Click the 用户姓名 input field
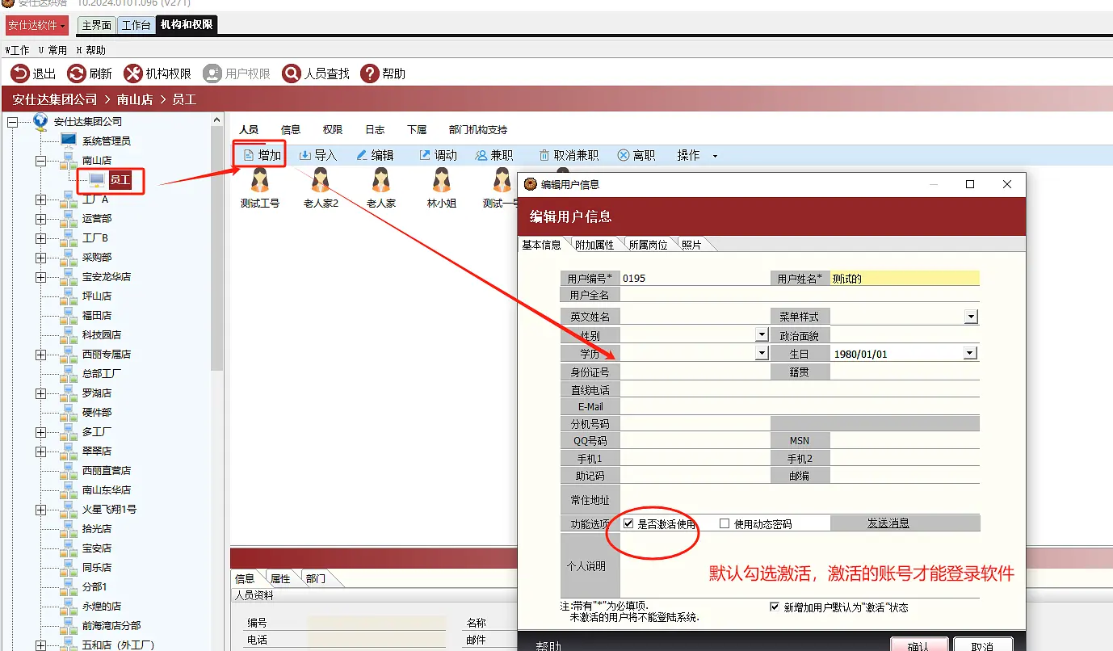 pos(905,278)
